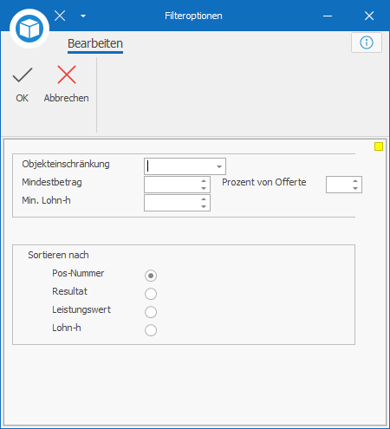390x429 pixels.
Task: Increase Mindestbetrag with up arrow
Action: [204, 181]
